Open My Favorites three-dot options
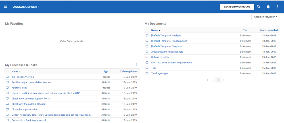This screenshot has width=284, height=123. [x=136, y=23]
